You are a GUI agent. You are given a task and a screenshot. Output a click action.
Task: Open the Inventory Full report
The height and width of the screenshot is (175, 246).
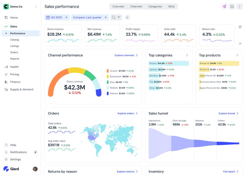[x=230, y=171]
